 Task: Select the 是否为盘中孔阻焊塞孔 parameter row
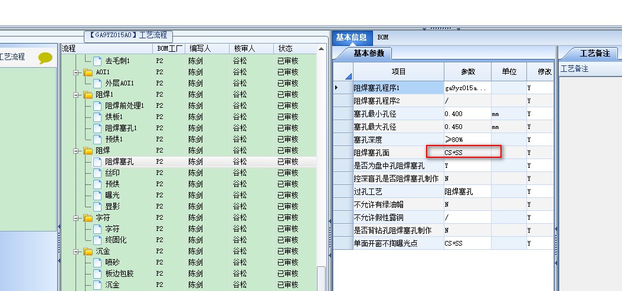(444, 166)
